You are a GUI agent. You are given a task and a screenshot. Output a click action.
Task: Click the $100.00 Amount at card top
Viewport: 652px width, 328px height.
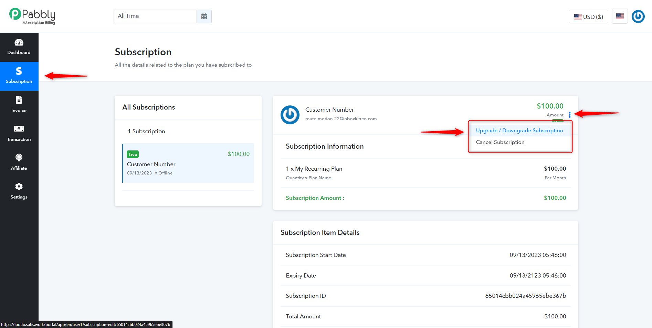550,106
